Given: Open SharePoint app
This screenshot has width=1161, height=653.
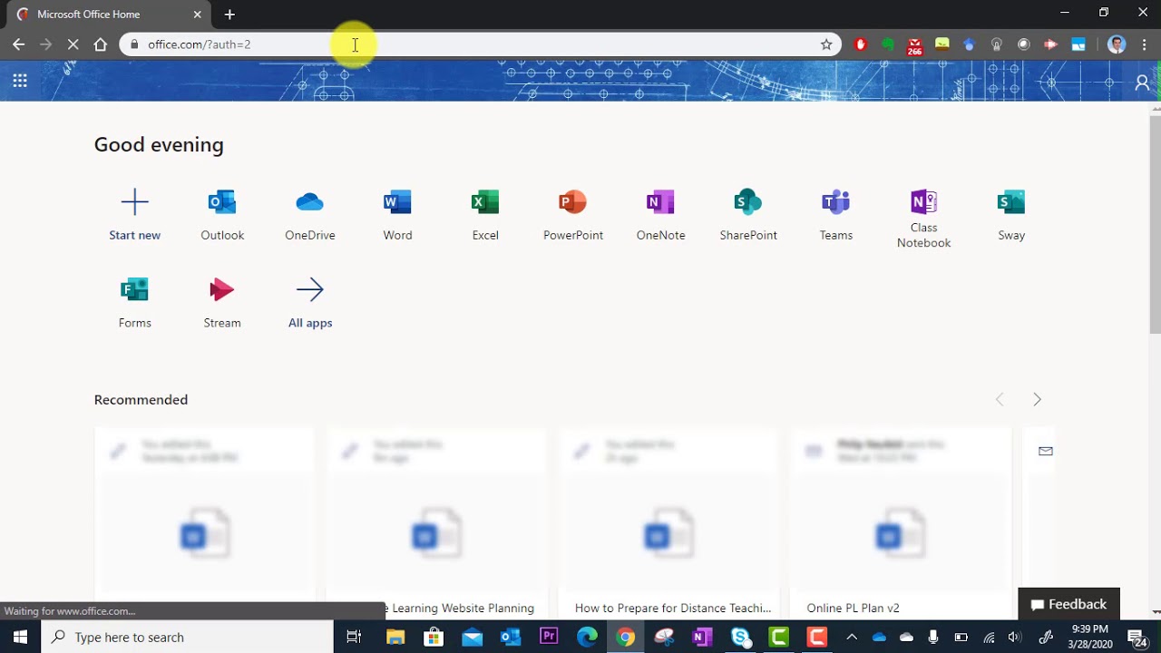Looking at the screenshot, I should pos(748,215).
